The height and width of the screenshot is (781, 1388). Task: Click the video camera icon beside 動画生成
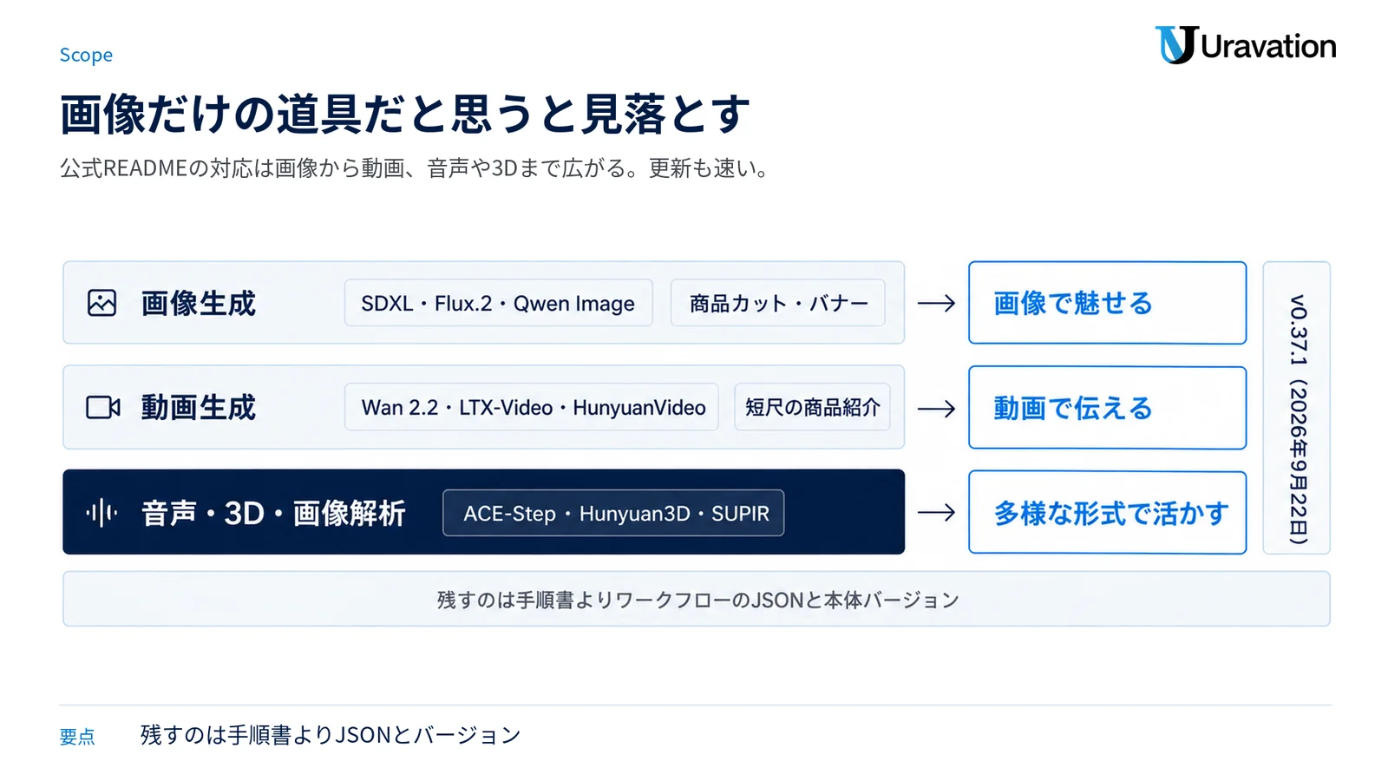coord(102,407)
